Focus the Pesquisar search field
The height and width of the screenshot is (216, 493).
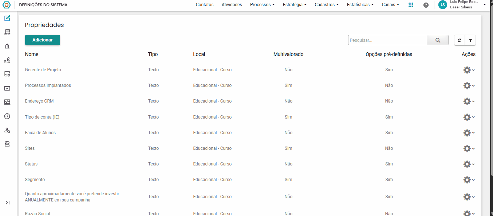pos(387,40)
